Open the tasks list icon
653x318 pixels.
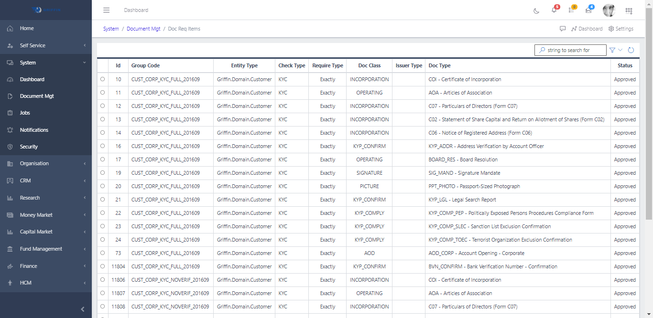[x=571, y=11]
